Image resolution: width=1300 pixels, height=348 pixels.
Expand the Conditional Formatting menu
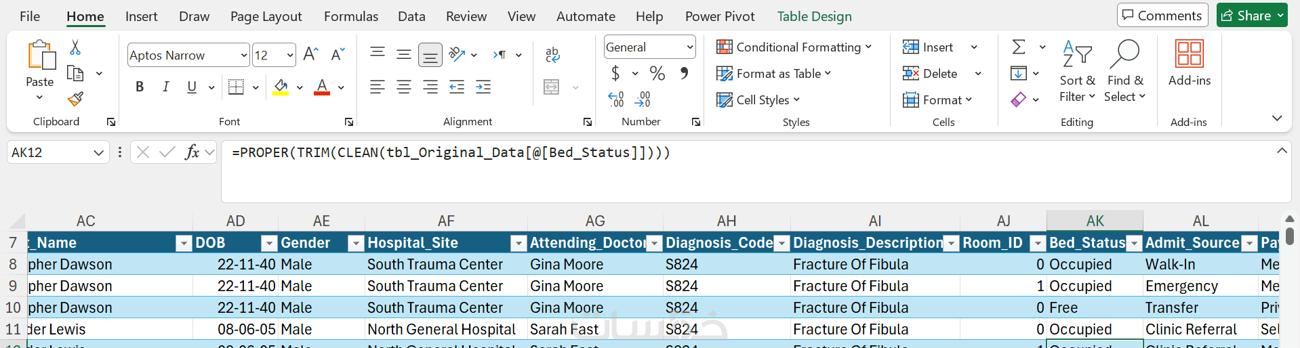[794, 47]
